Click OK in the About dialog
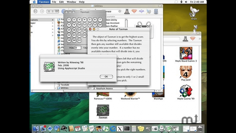Viewport: 236px width, 133px height. 106,77
